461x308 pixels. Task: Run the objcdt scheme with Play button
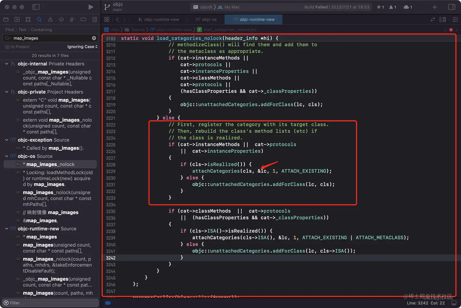coord(91,7)
